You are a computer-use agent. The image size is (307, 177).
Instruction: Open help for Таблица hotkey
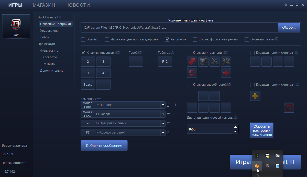[172, 52]
